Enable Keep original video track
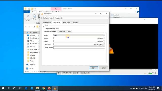 43,29
